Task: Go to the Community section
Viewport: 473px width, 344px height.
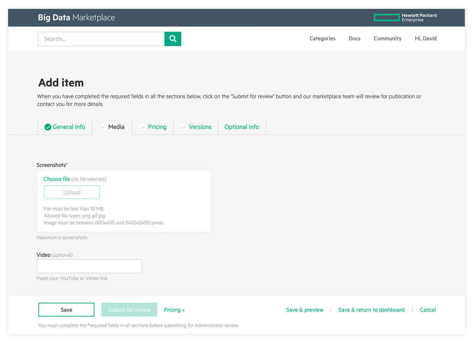Action: pyautogui.click(x=387, y=39)
